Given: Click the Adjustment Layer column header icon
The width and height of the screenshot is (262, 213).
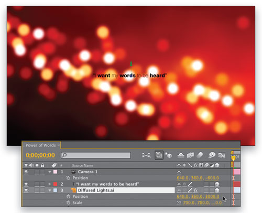Looking at the screenshot, I should 212,165.
